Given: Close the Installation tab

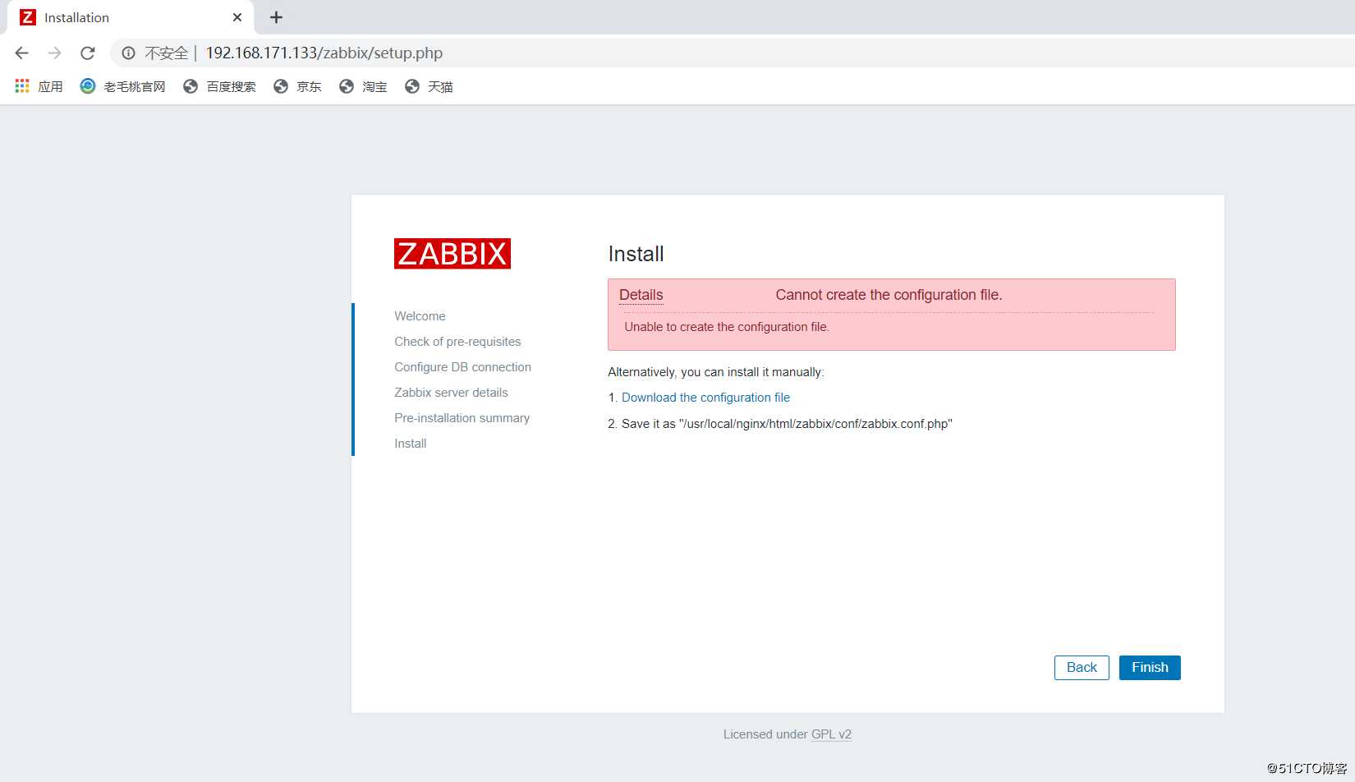Looking at the screenshot, I should [237, 17].
